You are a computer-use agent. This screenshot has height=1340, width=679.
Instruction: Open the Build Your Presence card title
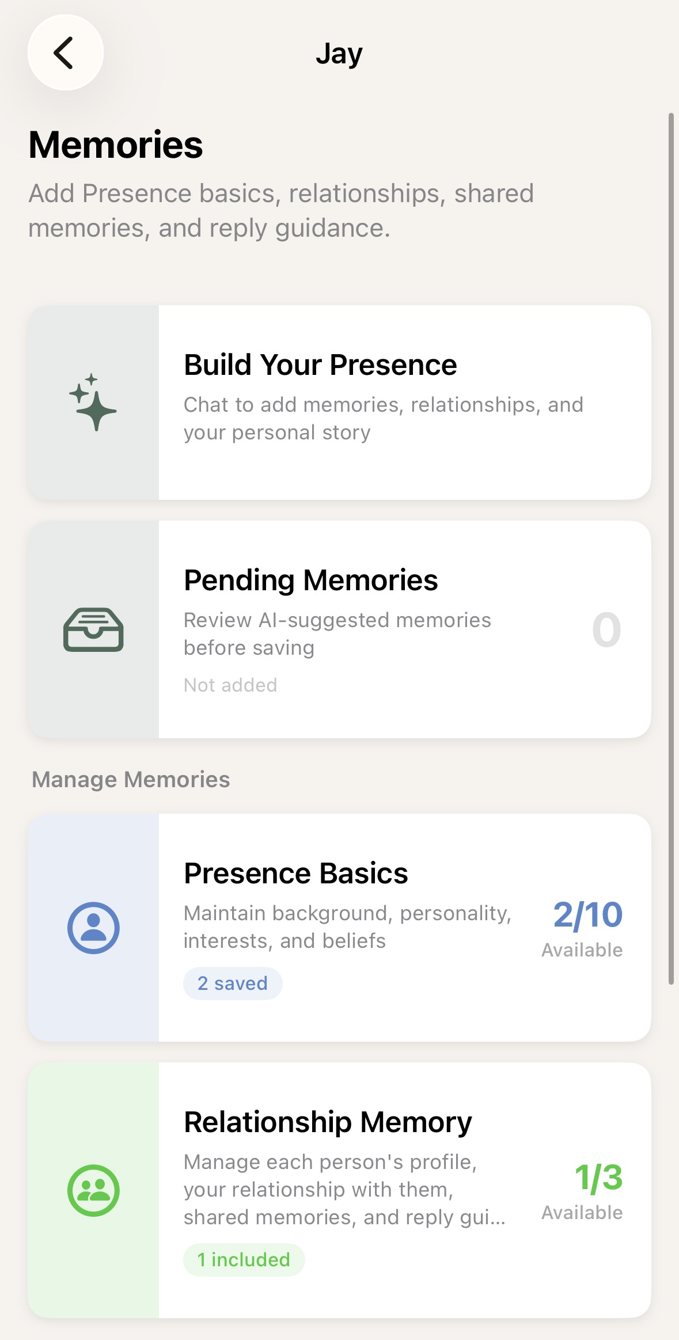(320, 365)
